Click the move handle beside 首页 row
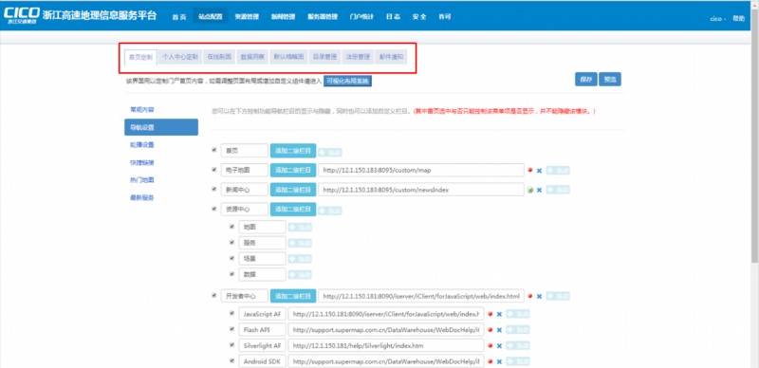This screenshot has height=368, width=759. [329, 152]
